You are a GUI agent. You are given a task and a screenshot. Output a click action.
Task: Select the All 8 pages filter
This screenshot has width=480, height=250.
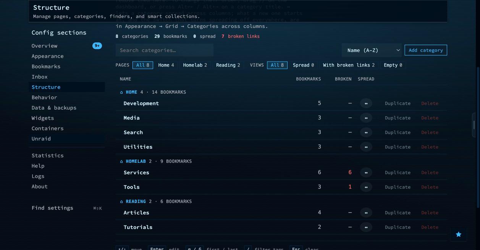[x=143, y=65]
